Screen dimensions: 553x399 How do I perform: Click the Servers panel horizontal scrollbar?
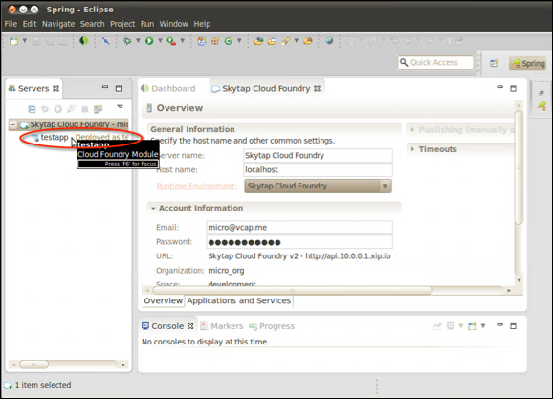pos(33,364)
